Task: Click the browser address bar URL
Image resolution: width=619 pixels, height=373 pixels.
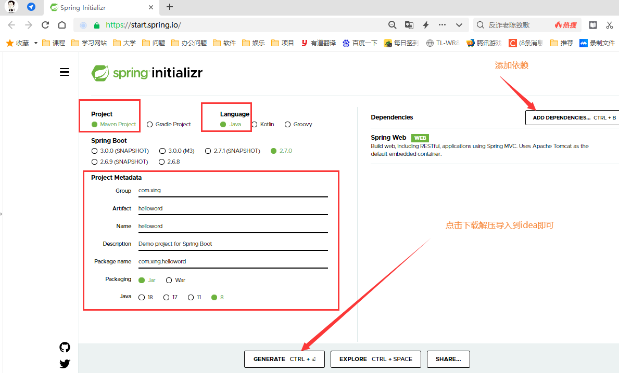Action: (x=143, y=25)
